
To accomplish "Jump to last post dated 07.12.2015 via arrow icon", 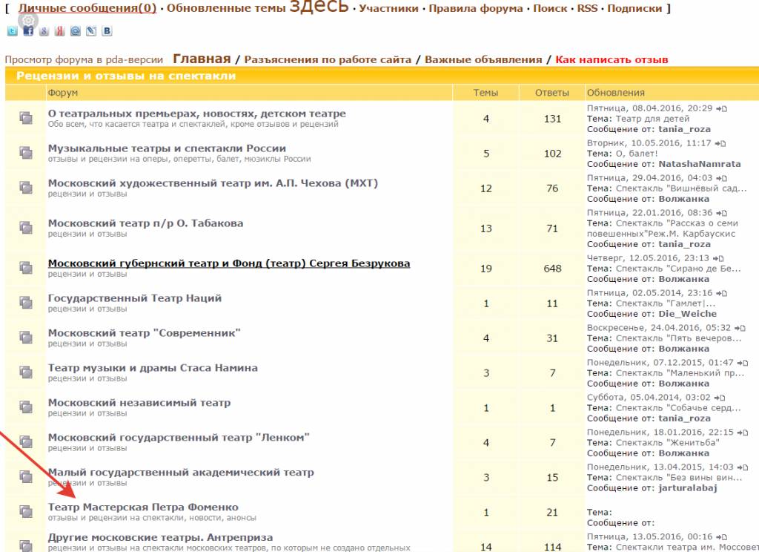I will point(743,363).
